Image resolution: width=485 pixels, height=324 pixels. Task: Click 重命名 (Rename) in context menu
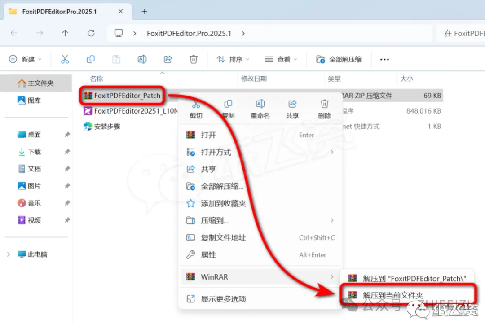click(260, 109)
